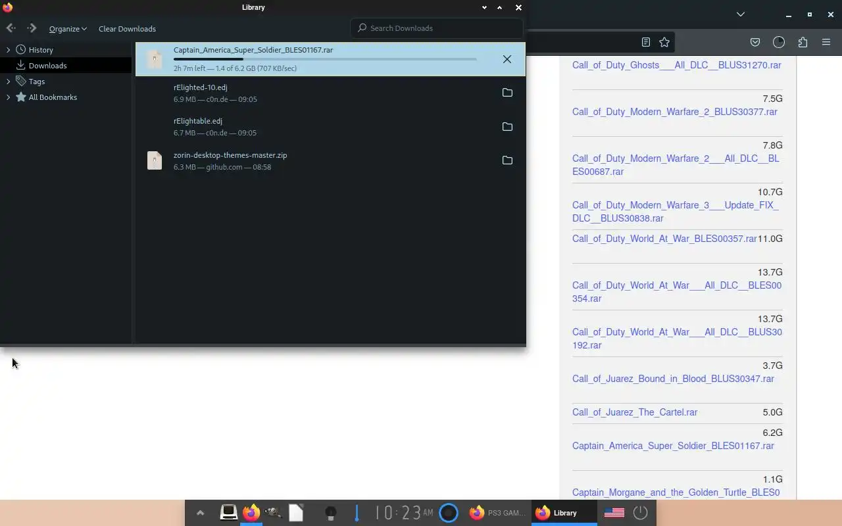
Task: Select Tags in the Library sidebar
Action: point(66,82)
